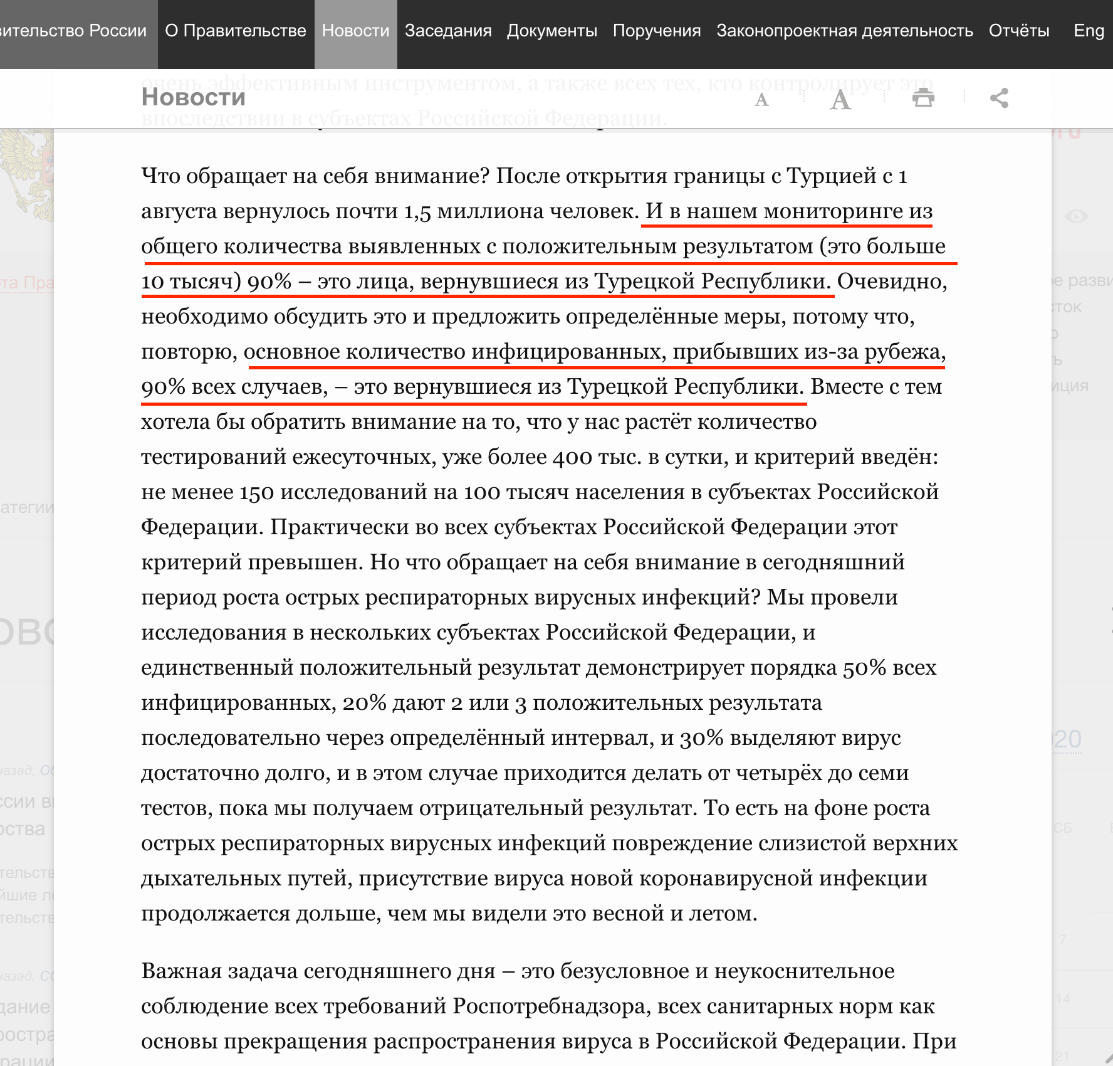Open the Документы section
The width and height of the screenshot is (1113, 1066).
pos(551,29)
